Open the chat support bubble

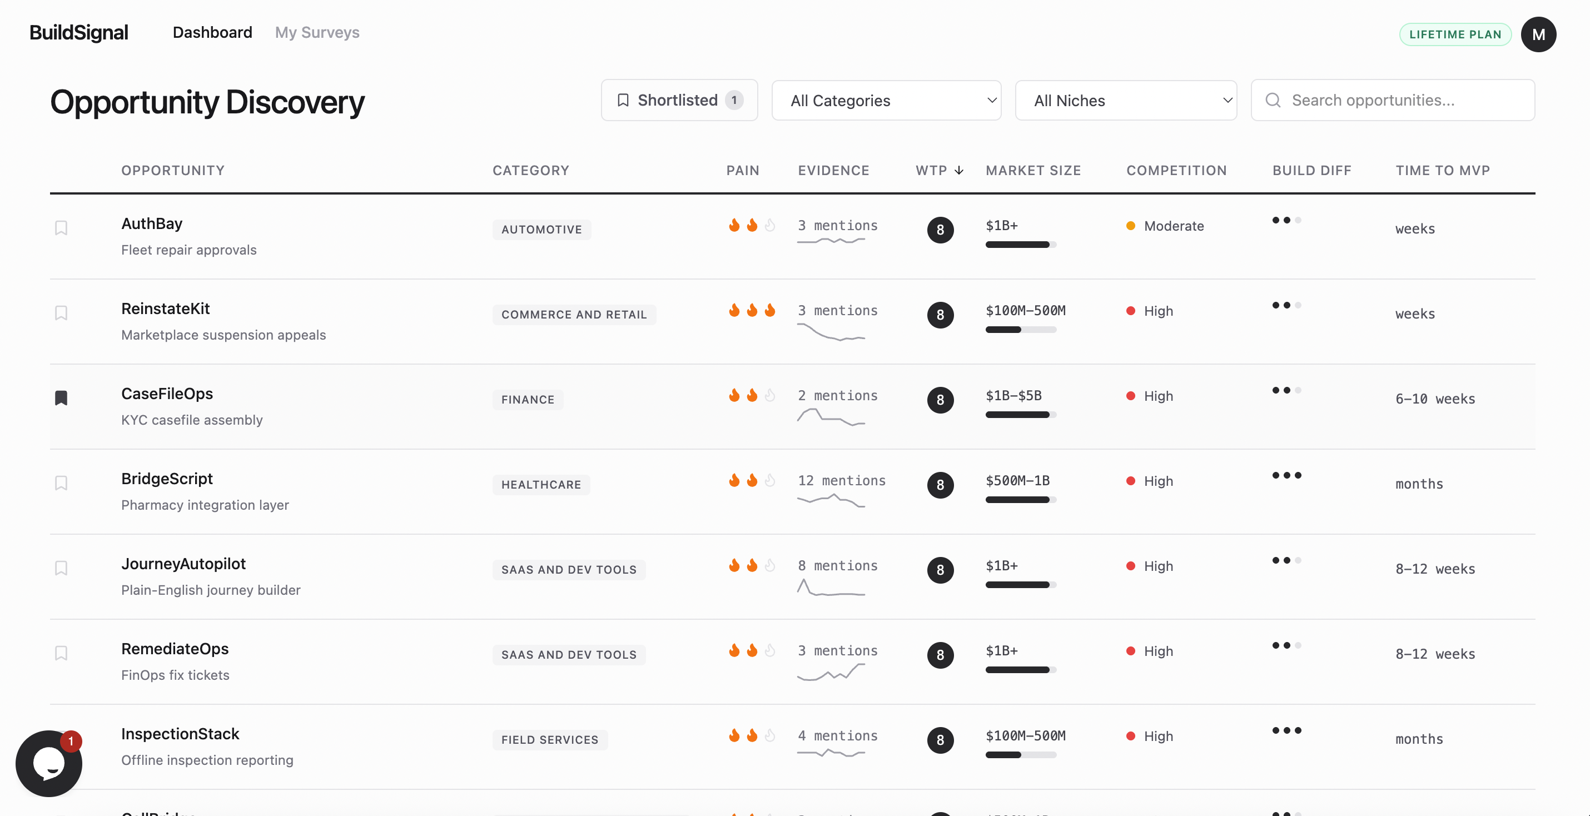point(49,764)
